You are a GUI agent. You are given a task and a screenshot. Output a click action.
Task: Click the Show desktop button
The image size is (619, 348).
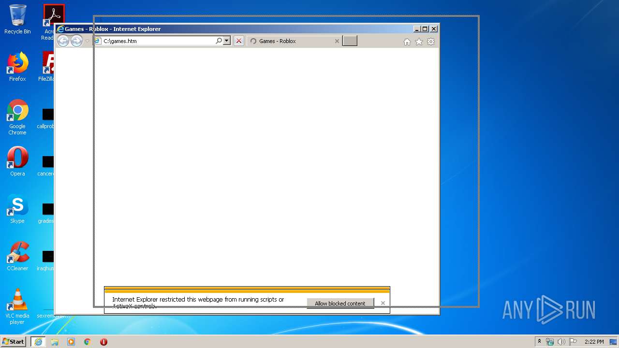[614, 342]
